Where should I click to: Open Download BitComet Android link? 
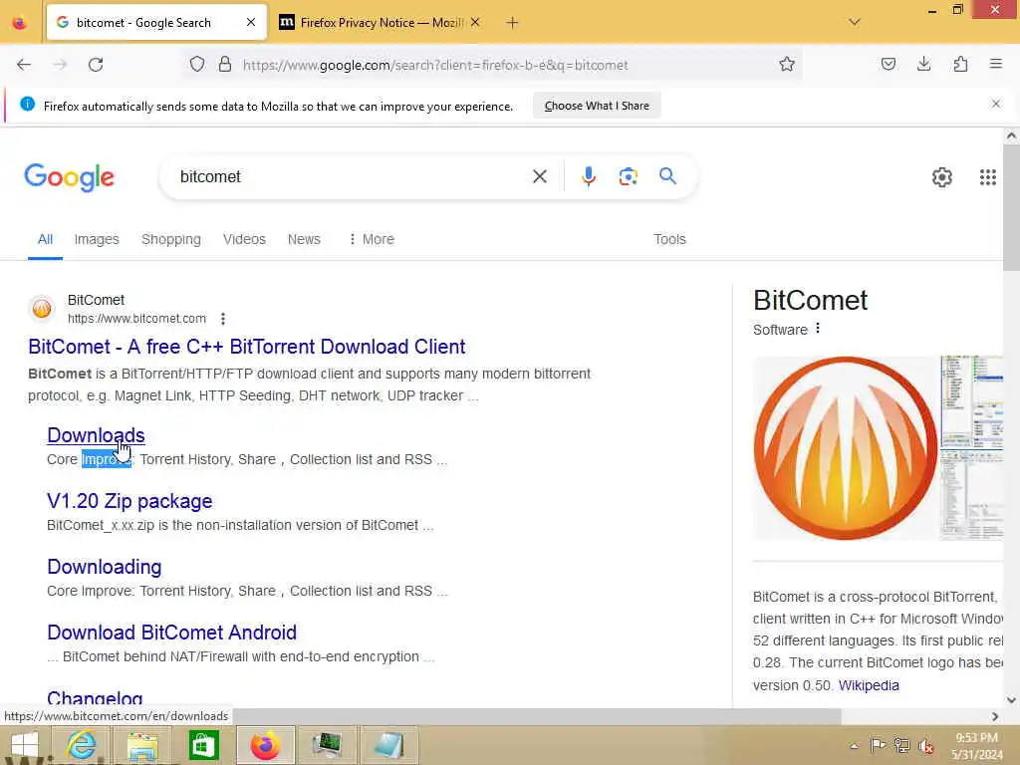pyautogui.click(x=171, y=633)
